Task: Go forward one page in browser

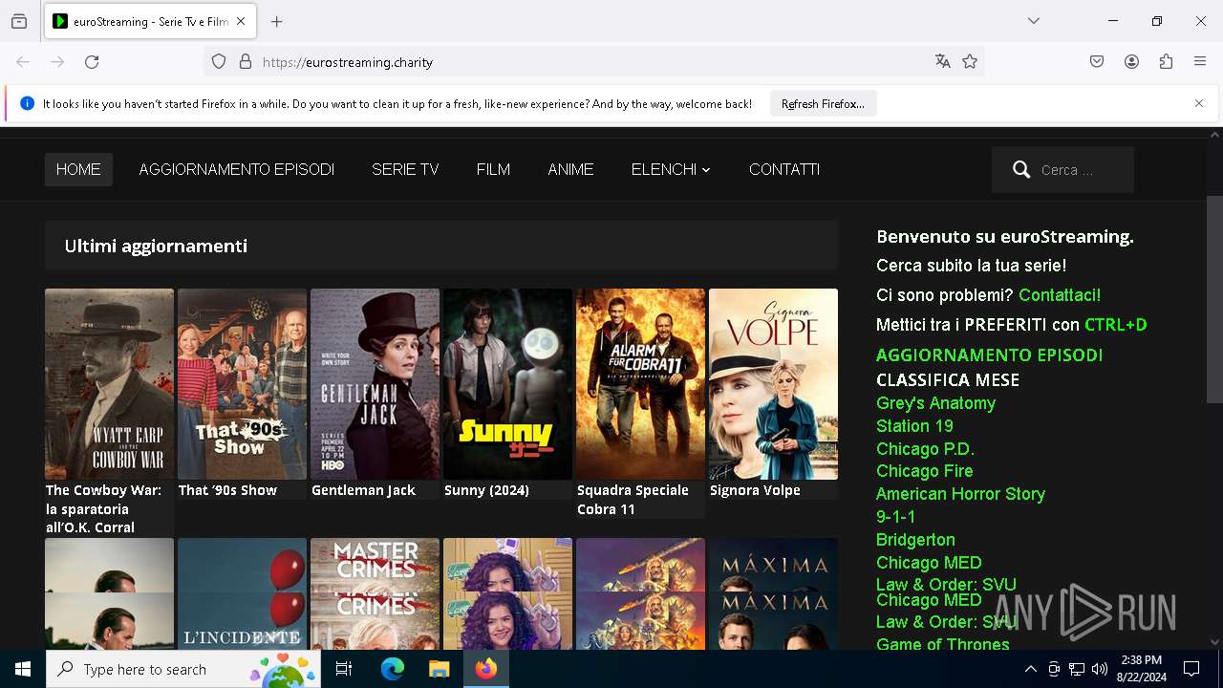Action: point(57,62)
